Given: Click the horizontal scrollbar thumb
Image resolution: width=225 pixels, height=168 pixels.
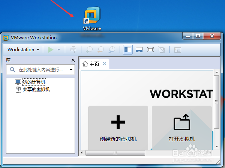Looking at the screenshot, I should click(115, 153).
